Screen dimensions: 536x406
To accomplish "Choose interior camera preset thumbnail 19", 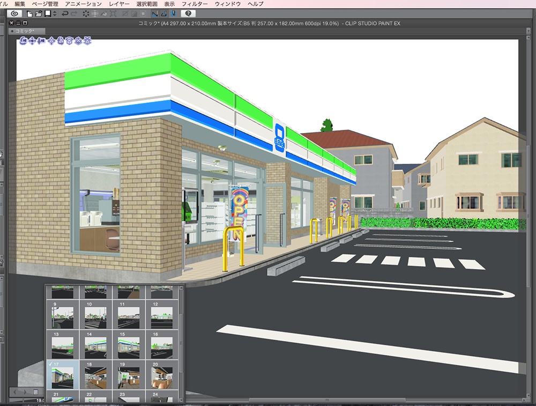I will (129, 375).
